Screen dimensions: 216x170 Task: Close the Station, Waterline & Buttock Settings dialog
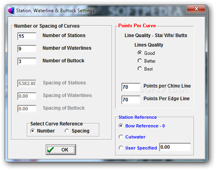196,9
